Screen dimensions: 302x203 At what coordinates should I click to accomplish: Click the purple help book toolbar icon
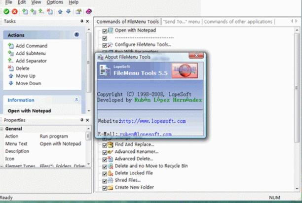[x=89, y=11]
